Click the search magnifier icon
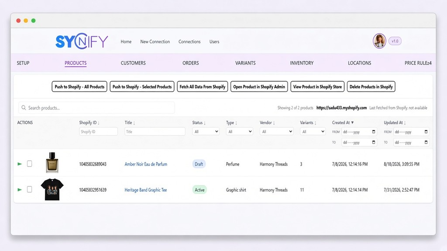447x251 pixels. point(24,108)
